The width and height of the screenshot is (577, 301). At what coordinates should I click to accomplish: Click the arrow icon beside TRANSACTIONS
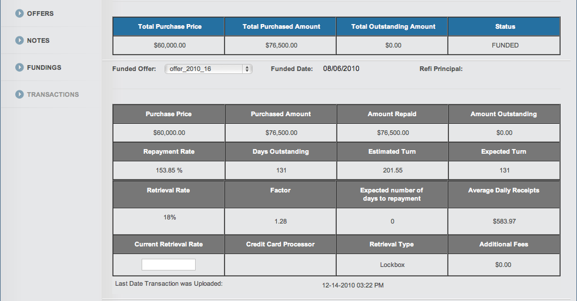click(19, 94)
